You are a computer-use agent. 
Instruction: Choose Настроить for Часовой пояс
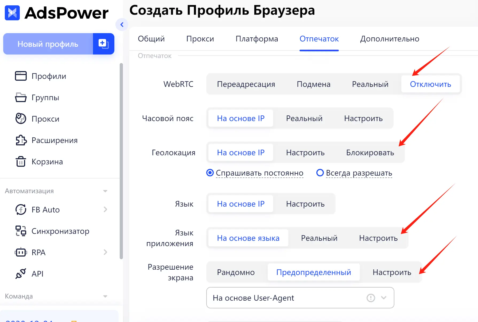tap(363, 118)
